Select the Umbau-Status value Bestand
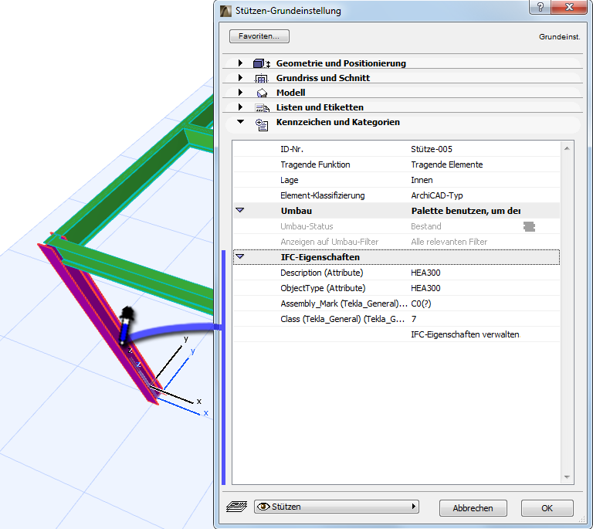The image size is (593, 529). (426, 226)
